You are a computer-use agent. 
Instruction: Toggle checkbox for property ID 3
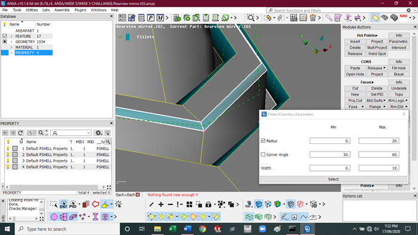pyautogui.click(x=15, y=161)
